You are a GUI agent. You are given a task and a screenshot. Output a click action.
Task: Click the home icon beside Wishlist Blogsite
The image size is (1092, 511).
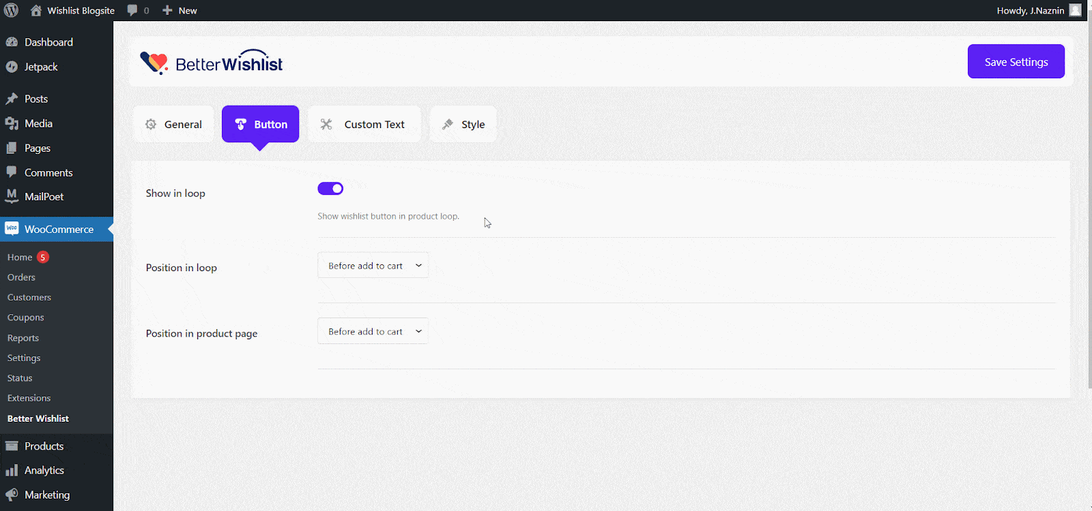click(x=36, y=10)
